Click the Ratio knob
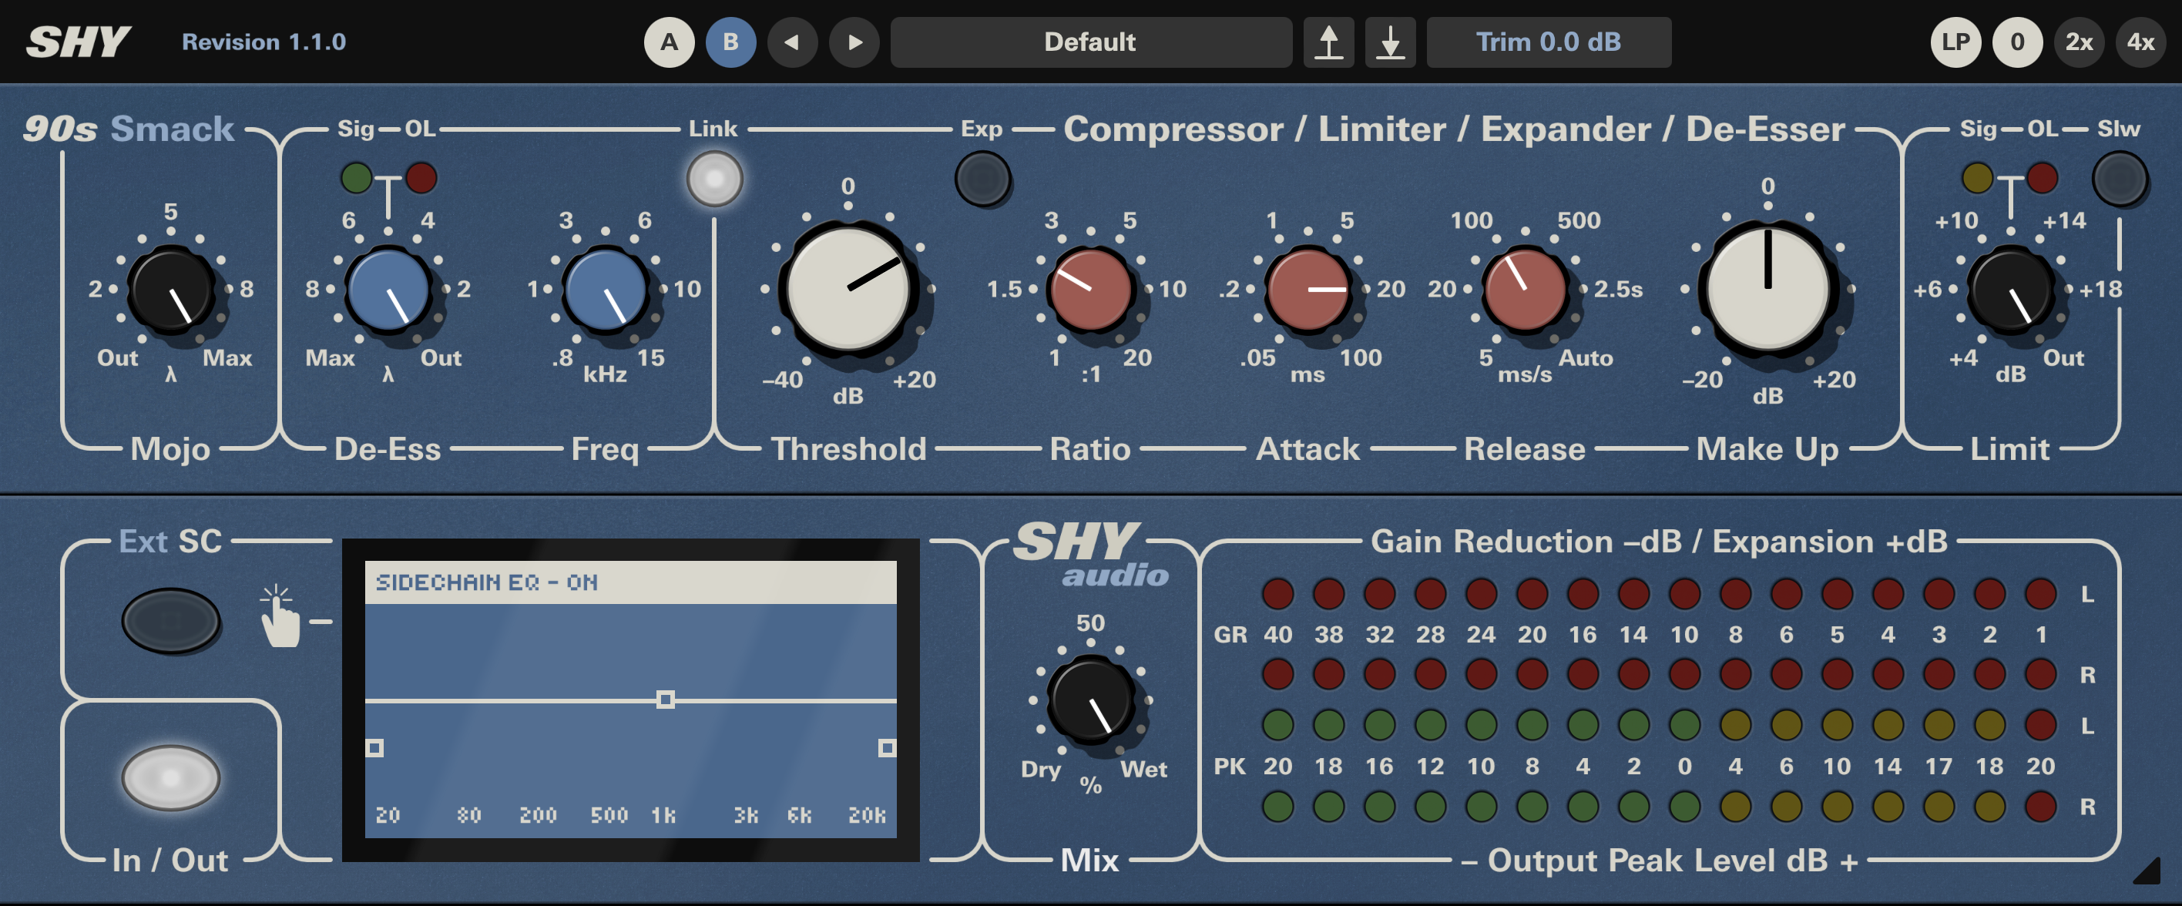The image size is (2182, 906). [x=1090, y=290]
